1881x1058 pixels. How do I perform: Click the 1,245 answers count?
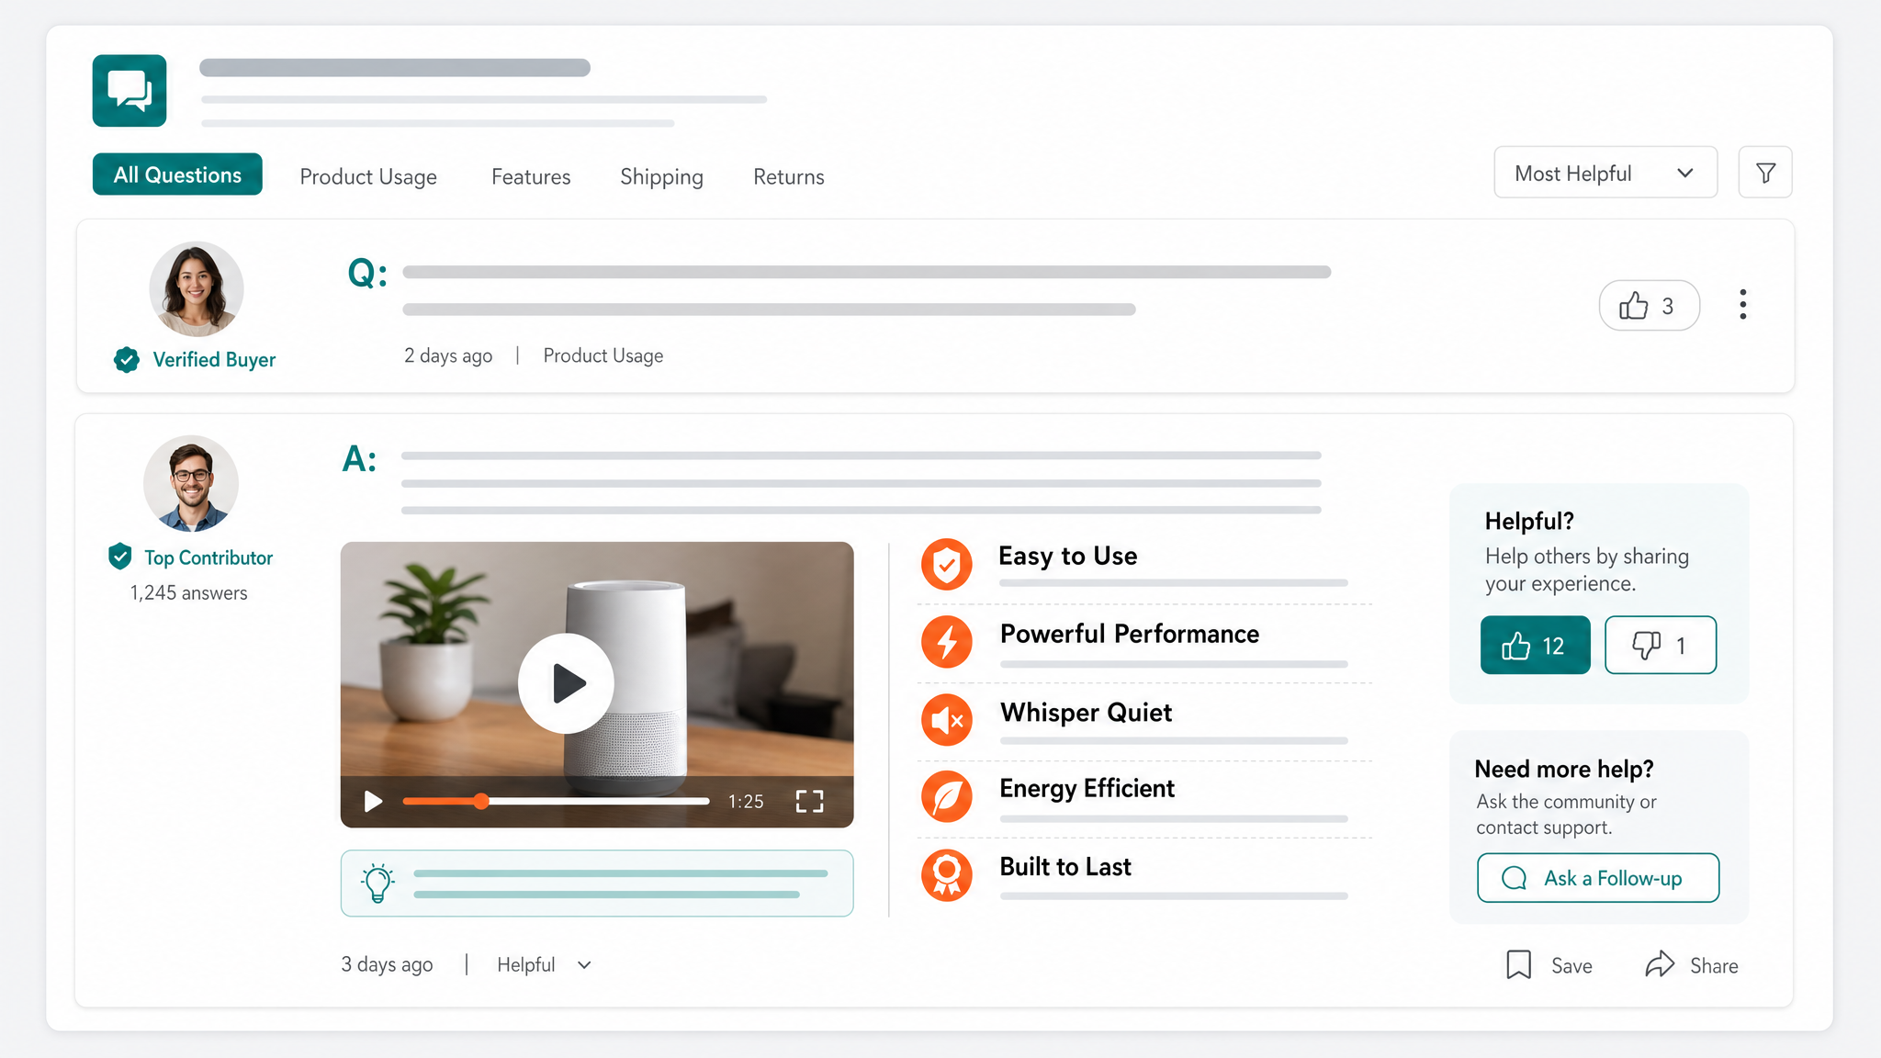[188, 593]
